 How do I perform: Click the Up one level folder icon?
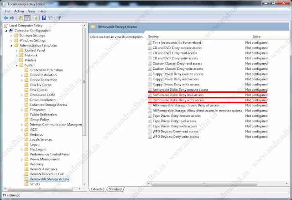[21, 18]
